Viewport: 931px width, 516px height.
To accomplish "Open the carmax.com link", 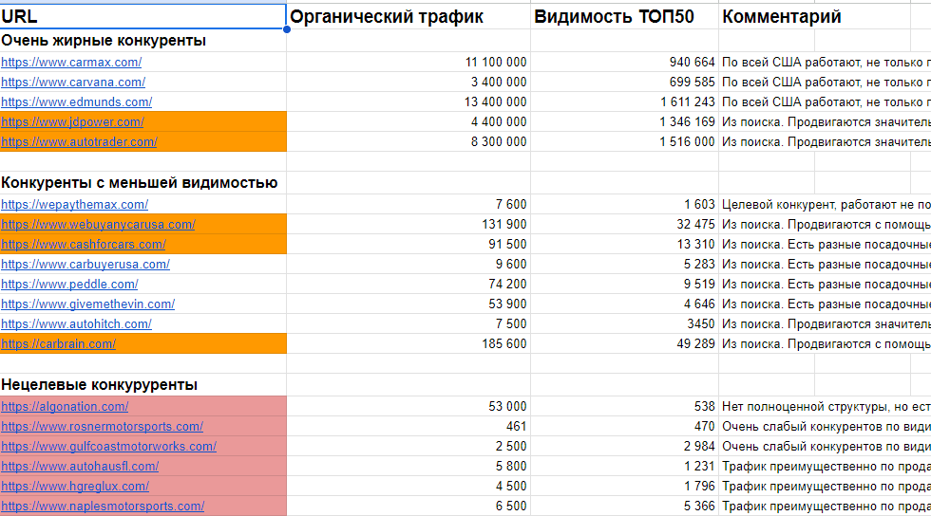I will pyautogui.click(x=71, y=63).
